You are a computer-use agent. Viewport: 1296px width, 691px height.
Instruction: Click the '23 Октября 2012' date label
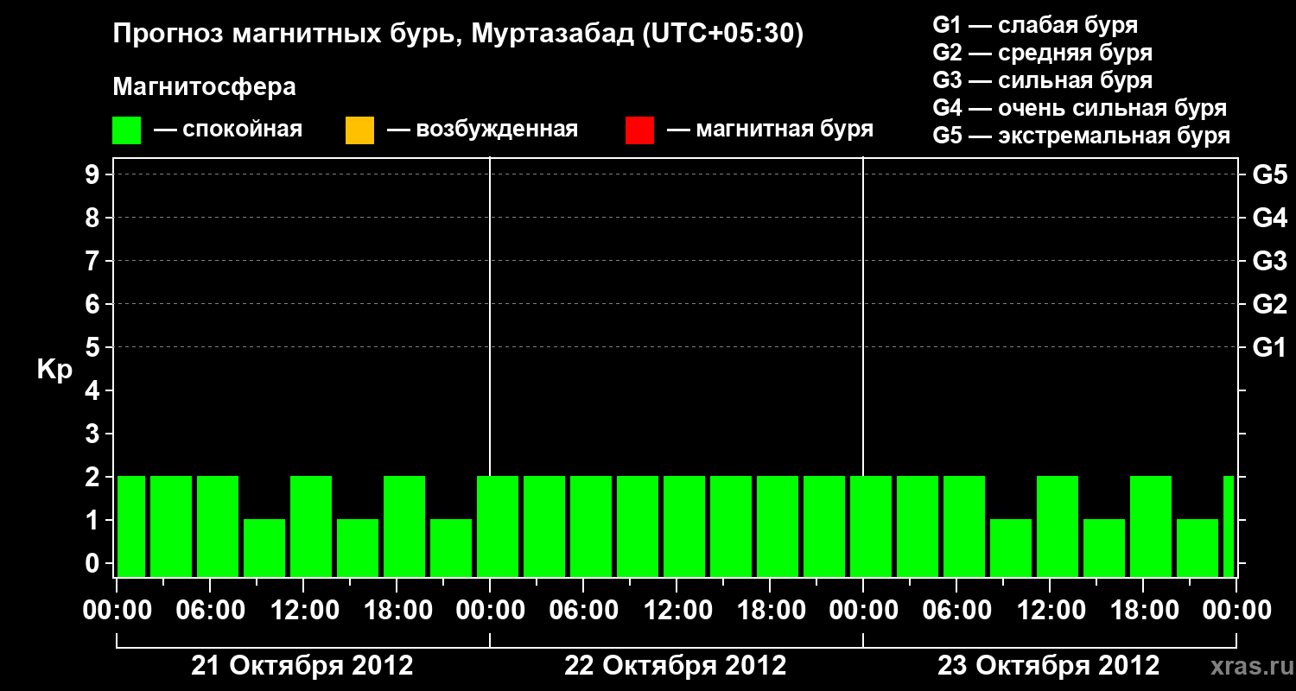[1049, 666]
